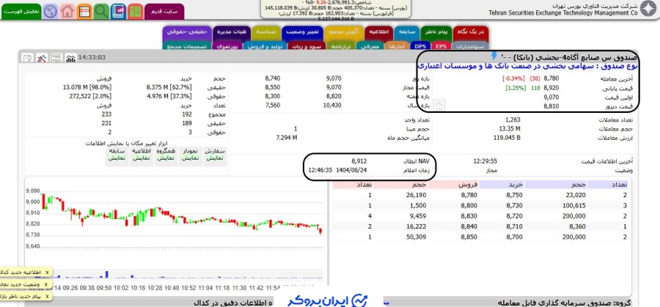Toggle همگروه display button
The height and width of the screenshot is (307, 660).
coord(166,155)
